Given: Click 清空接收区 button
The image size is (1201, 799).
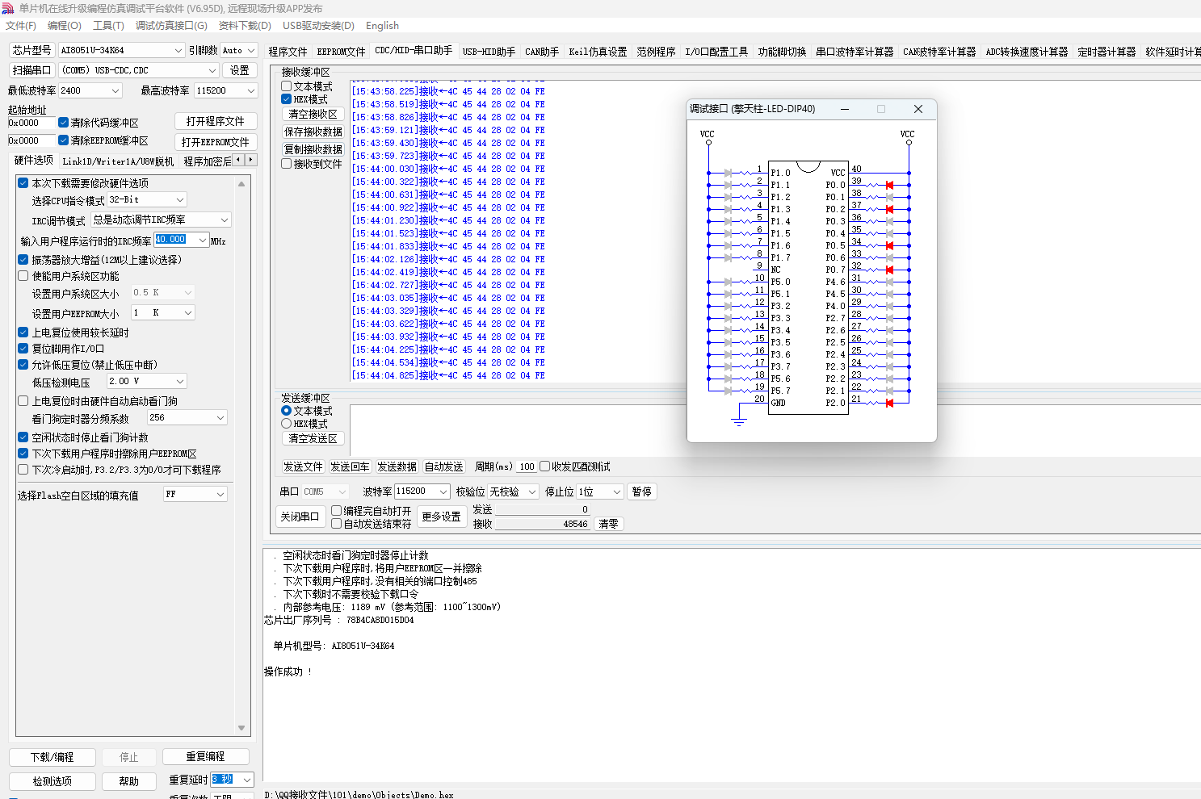Looking at the screenshot, I should 313,114.
